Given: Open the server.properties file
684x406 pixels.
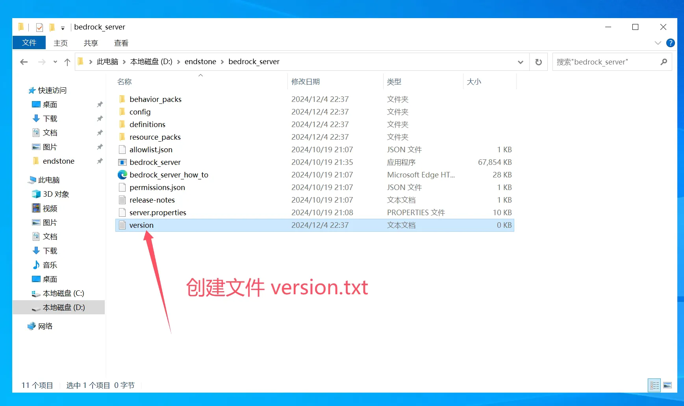Looking at the screenshot, I should (158, 212).
